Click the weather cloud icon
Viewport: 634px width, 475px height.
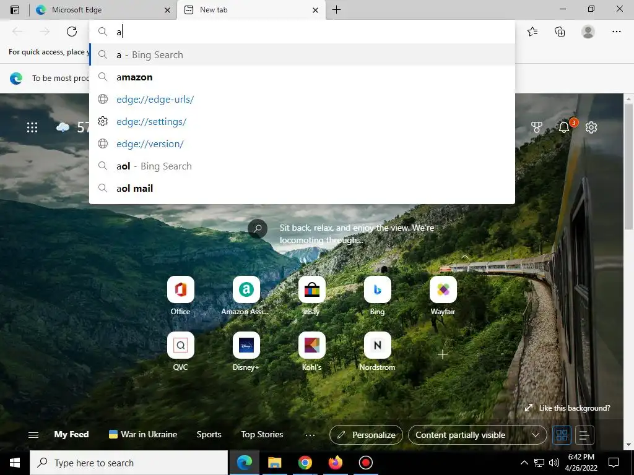point(63,127)
